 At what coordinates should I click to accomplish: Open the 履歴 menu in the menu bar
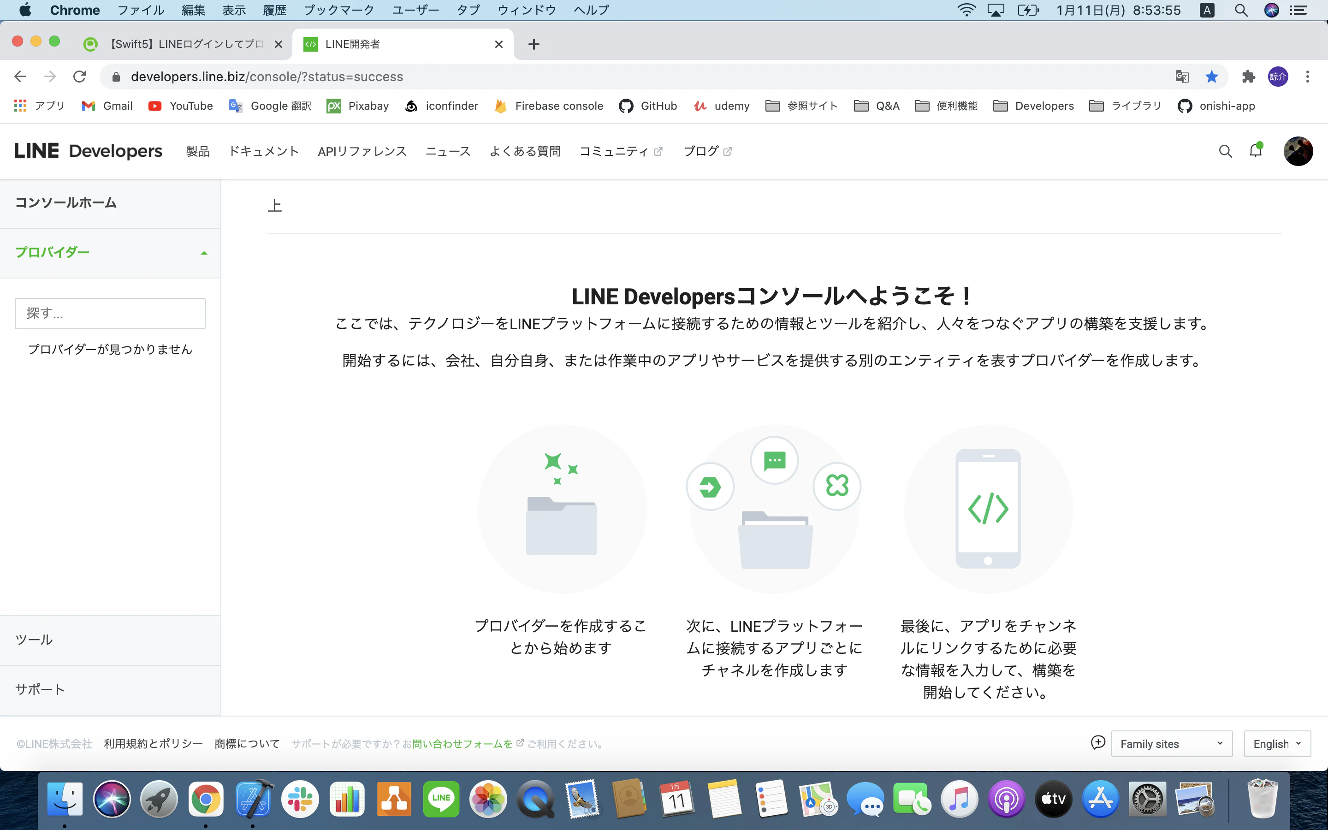[x=274, y=10]
